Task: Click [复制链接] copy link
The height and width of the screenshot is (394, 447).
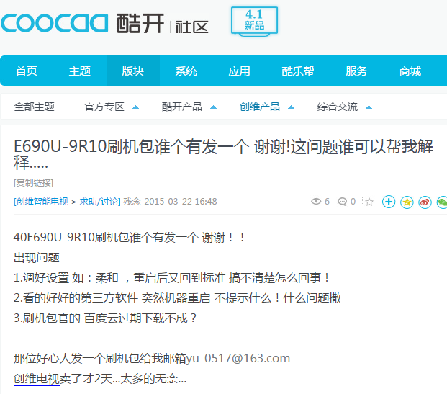Action: click(34, 182)
